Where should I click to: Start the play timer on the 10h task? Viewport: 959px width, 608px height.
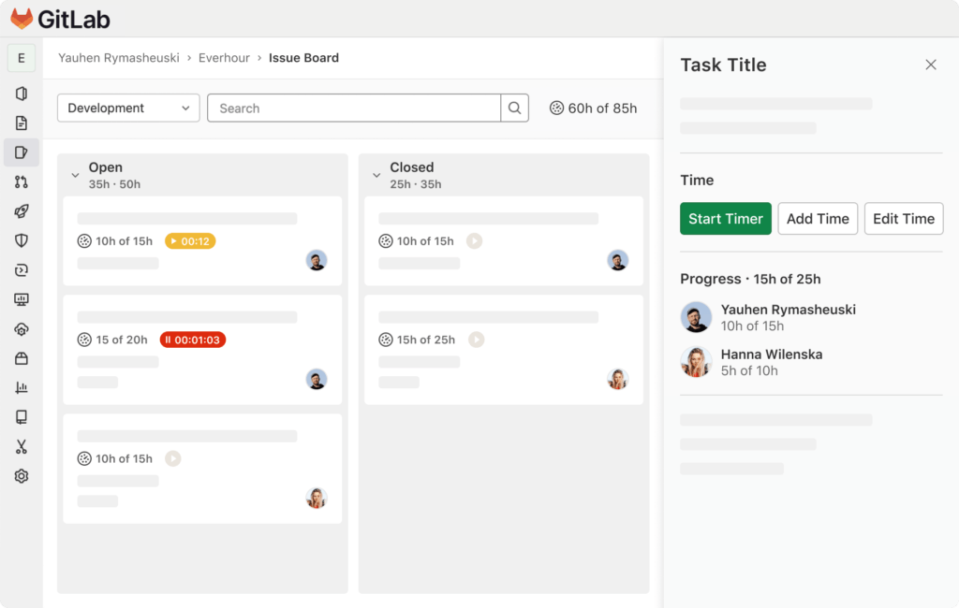tap(172, 458)
